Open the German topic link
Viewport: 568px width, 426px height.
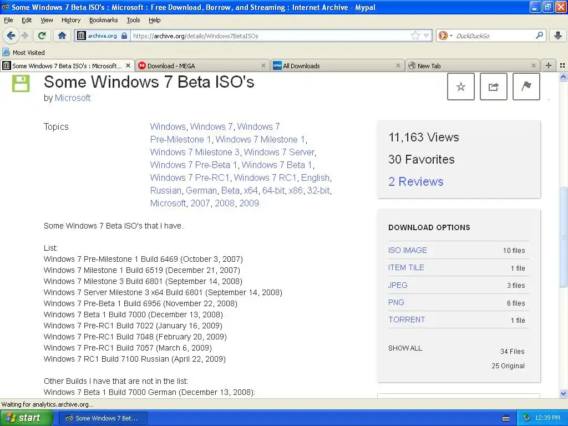pyautogui.click(x=201, y=190)
